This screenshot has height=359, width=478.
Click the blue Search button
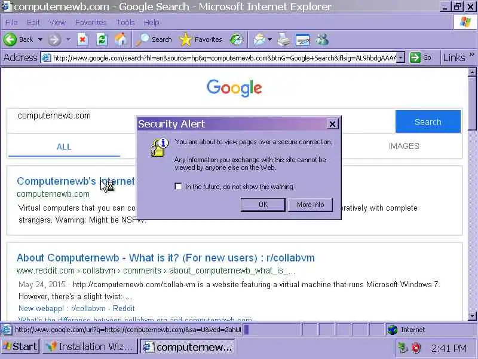[428, 122]
